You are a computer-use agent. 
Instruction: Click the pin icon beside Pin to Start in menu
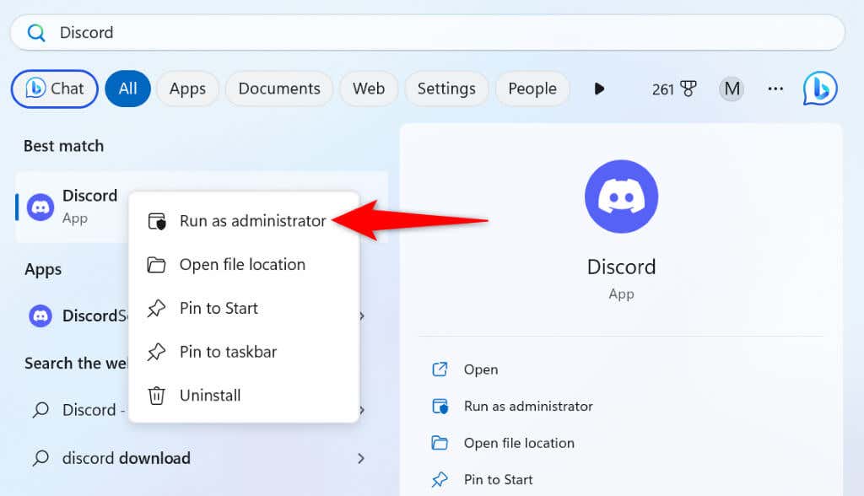coord(156,308)
